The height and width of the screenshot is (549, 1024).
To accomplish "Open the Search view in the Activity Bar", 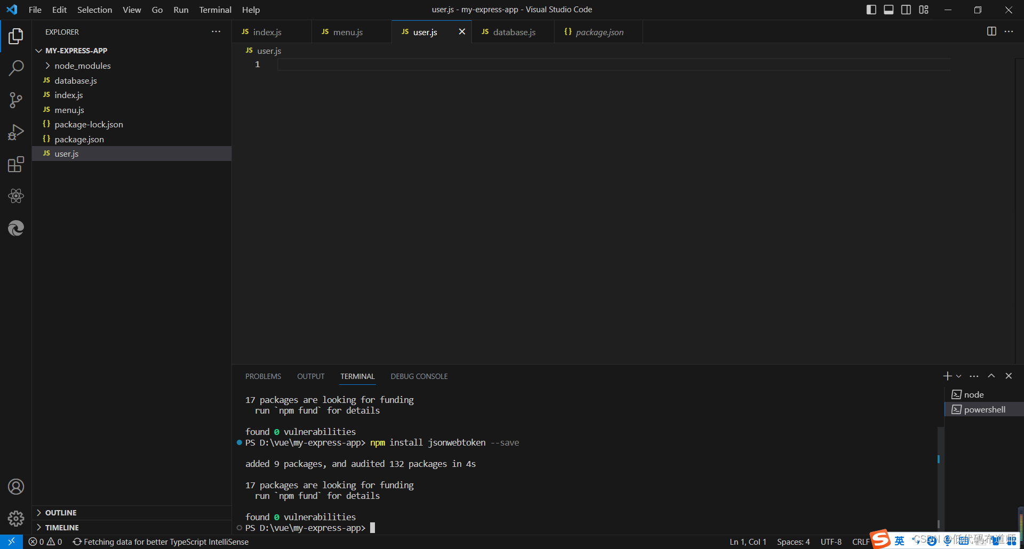I will tap(16, 68).
